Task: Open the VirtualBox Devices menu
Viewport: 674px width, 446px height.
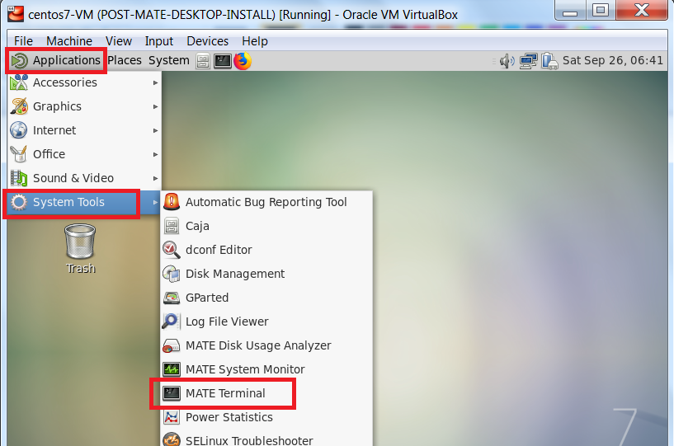Action: [207, 40]
